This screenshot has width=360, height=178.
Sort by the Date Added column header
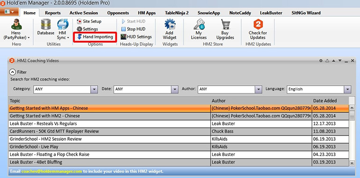pyautogui.click(x=331, y=101)
